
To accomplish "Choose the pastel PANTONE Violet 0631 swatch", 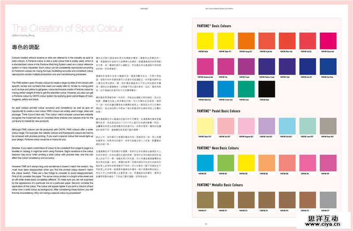I will pyautogui.click(x=266, y=126).
